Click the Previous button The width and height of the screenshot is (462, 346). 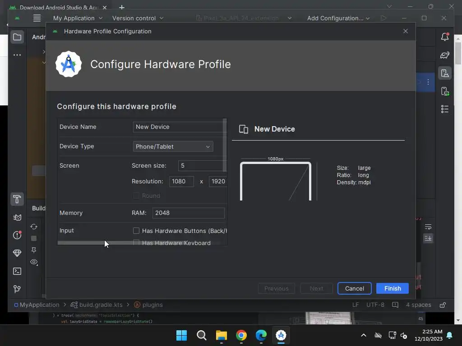click(277, 288)
